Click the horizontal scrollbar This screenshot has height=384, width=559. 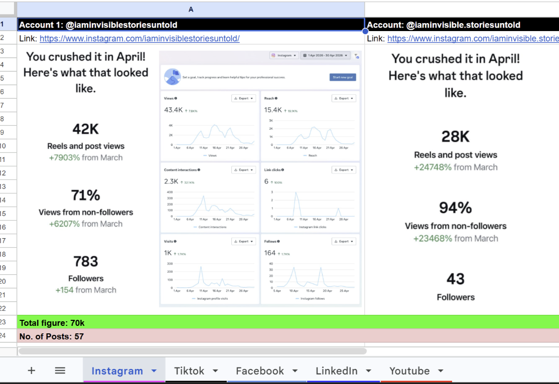[193, 351]
